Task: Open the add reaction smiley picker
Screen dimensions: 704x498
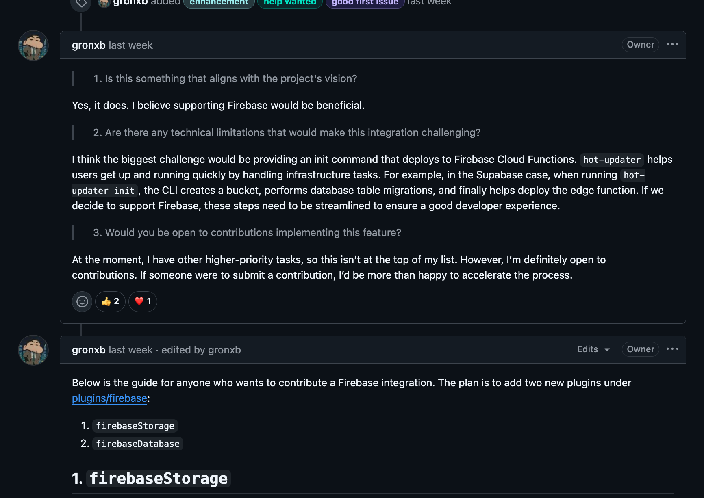Action: (82, 301)
